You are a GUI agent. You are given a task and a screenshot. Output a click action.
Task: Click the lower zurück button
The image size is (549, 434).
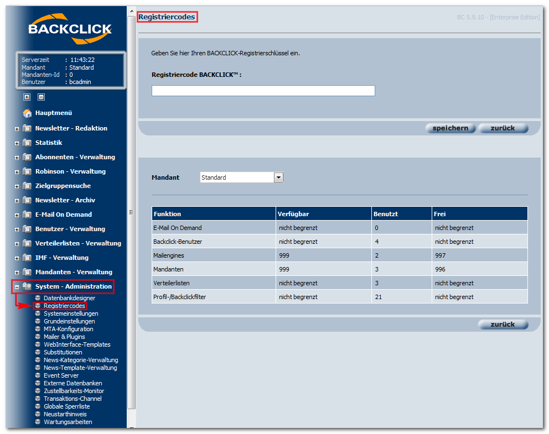(x=503, y=324)
